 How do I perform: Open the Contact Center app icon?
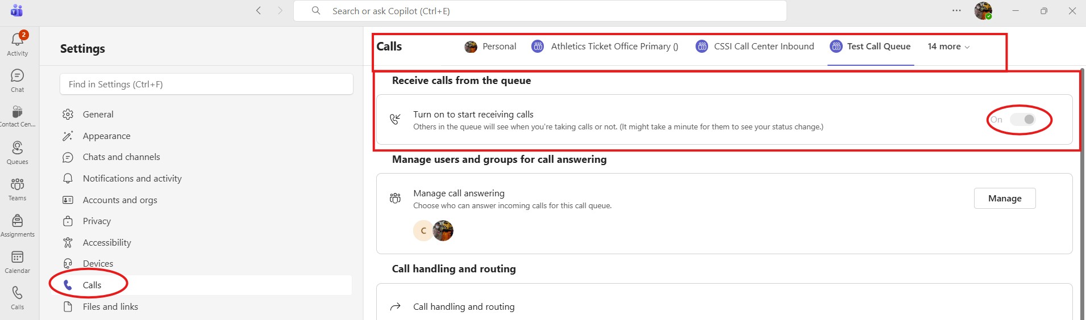click(18, 116)
